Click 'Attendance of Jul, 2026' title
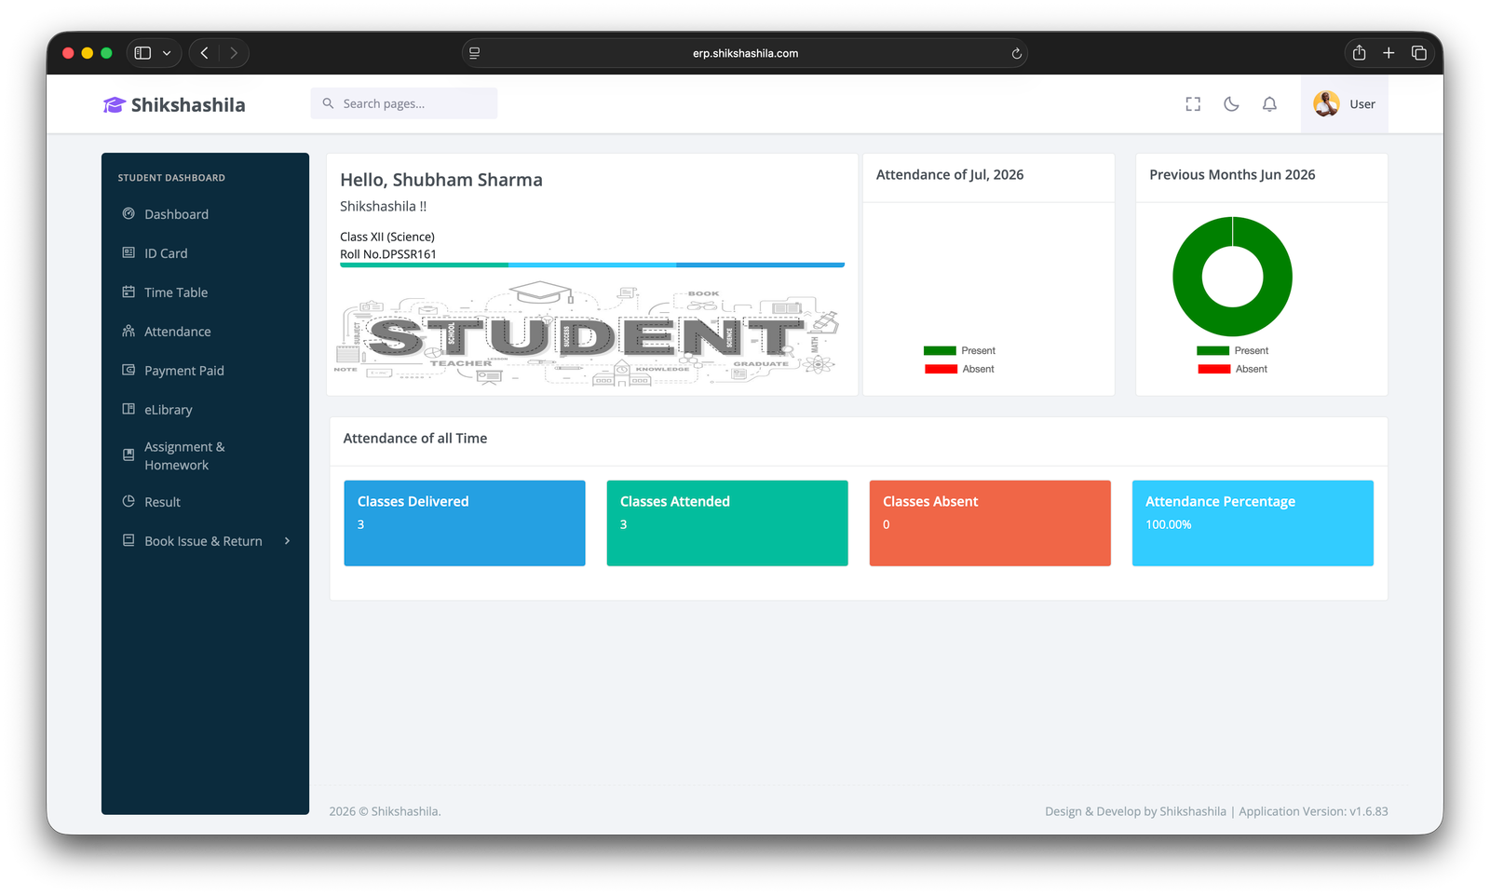This screenshot has height=896, width=1490. [950, 175]
